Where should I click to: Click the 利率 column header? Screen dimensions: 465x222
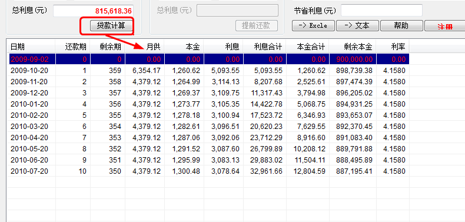click(x=393, y=47)
